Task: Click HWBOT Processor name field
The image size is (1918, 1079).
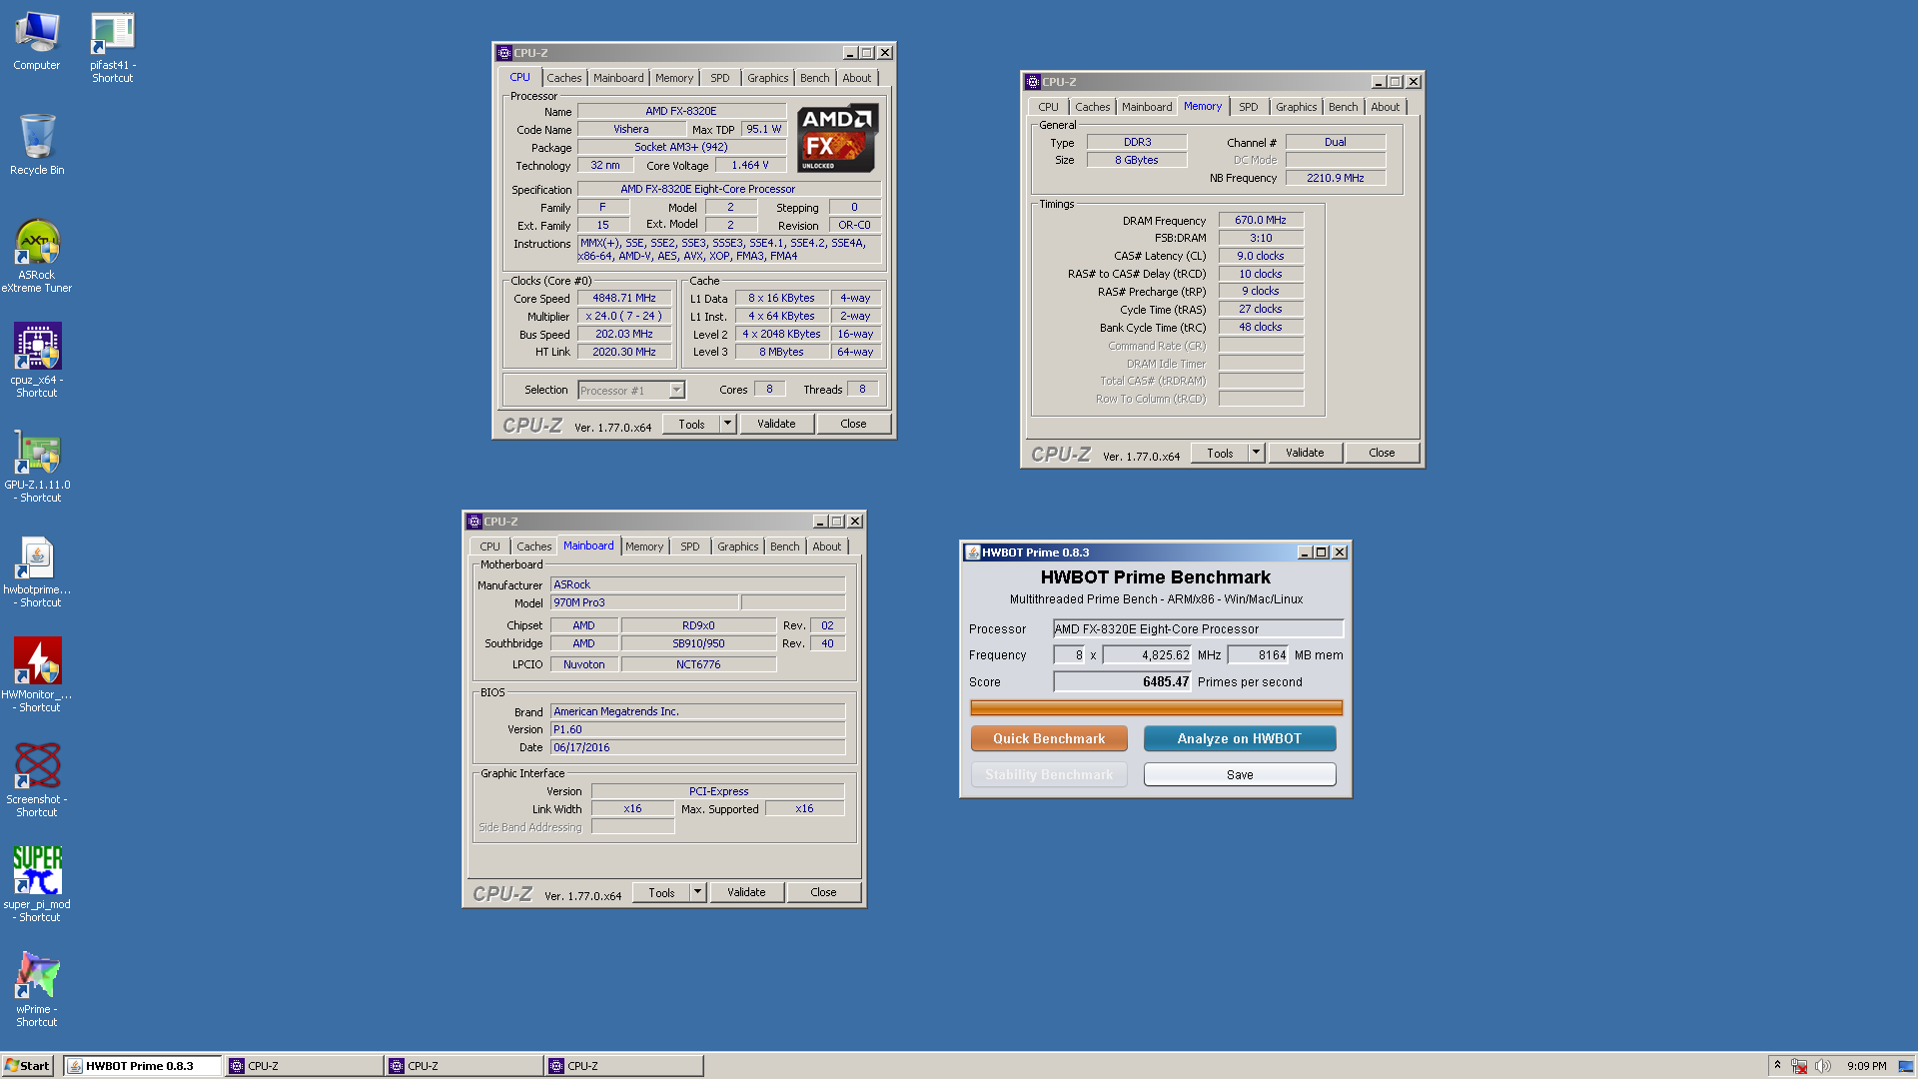Action: click(1198, 629)
